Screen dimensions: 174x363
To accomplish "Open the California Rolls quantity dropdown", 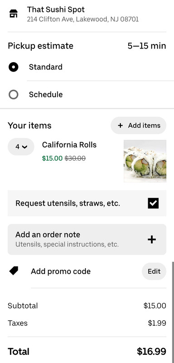I will coord(21,147).
